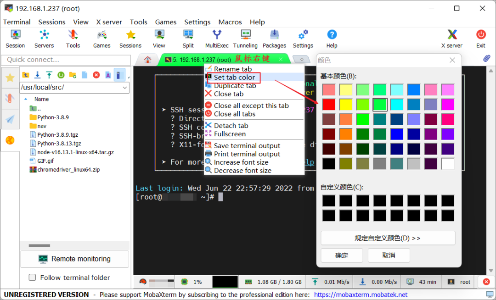Image resolution: width=496 pixels, height=300 pixels.
Task: Go to the Home tab icon
Action: tap(147, 60)
